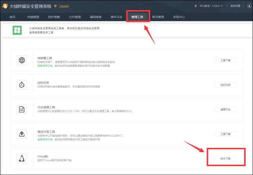Open 系统设置 in the top bar
This screenshot has width=253, height=175.
(235, 6)
